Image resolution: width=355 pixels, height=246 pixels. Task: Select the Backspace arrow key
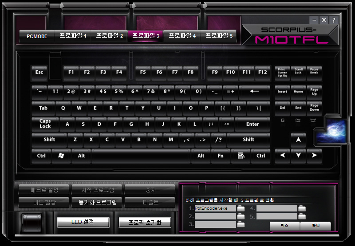pyautogui.click(x=254, y=92)
